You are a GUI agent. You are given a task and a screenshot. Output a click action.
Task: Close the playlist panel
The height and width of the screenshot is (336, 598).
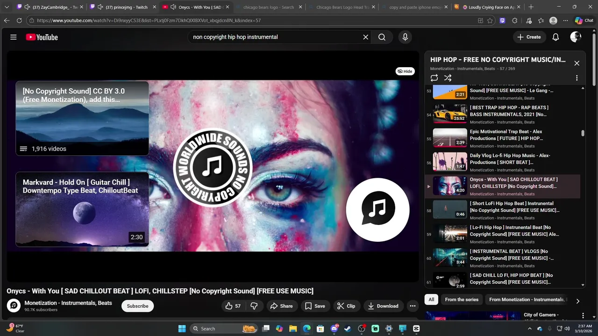tap(577, 63)
